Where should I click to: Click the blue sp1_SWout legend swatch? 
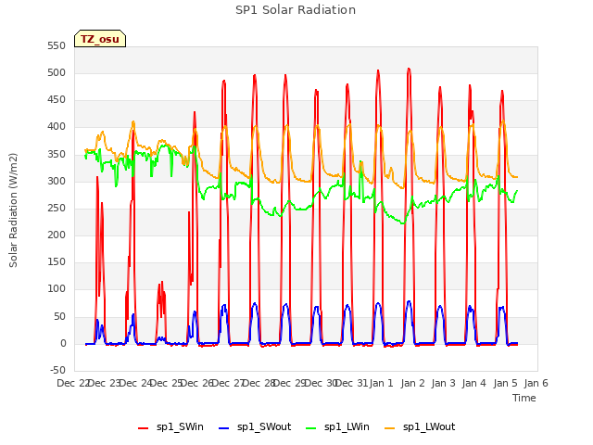224,428
